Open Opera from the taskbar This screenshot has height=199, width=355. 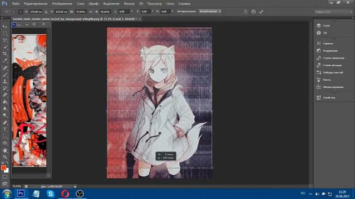pos(65,193)
